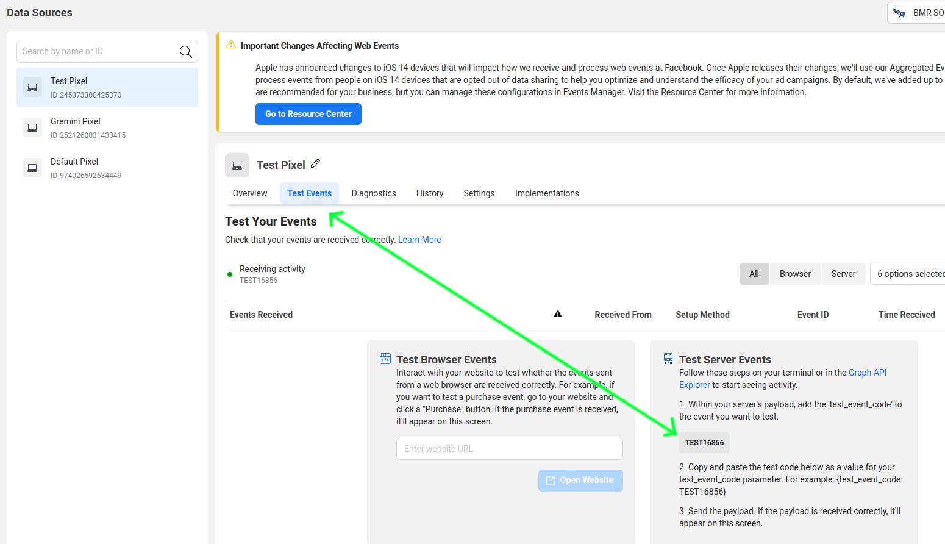Select Default Pixel data source
This screenshot has height=544, width=945.
(x=107, y=168)
